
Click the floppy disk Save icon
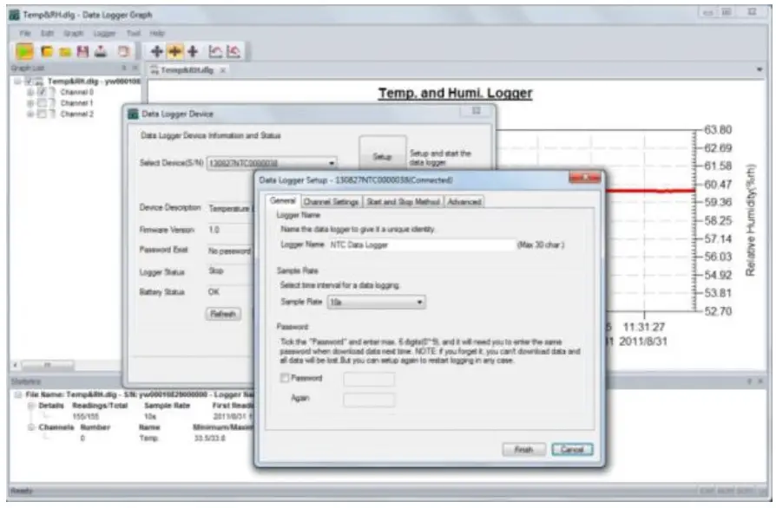(82, 51)
